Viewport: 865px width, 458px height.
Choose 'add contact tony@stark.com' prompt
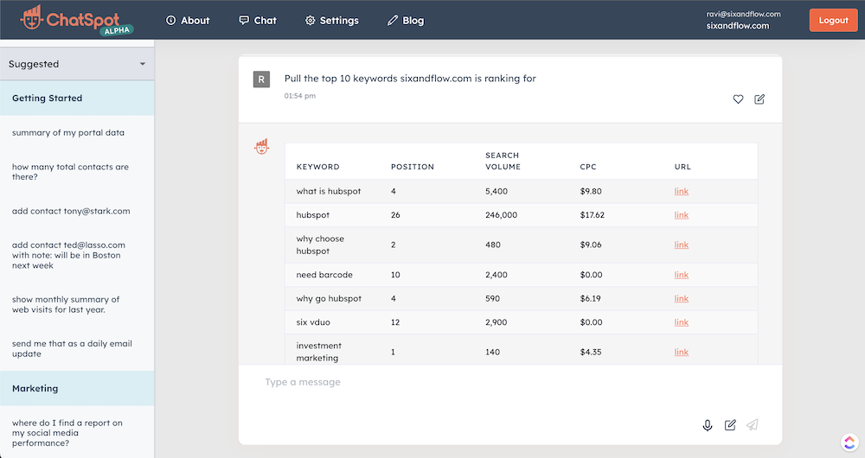pyautogui.click(x=71, y=211)
